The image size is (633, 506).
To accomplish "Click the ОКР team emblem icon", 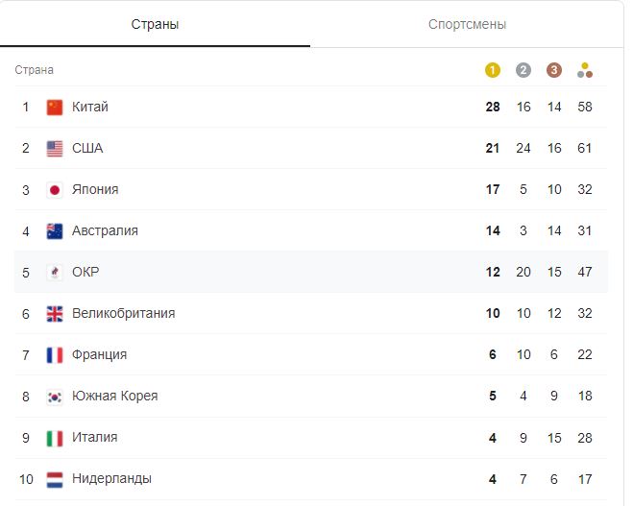I will click(55, 273).
